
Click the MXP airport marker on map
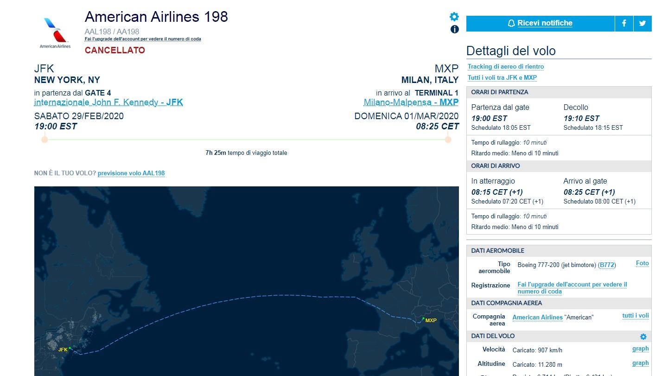tap(424, 318)
